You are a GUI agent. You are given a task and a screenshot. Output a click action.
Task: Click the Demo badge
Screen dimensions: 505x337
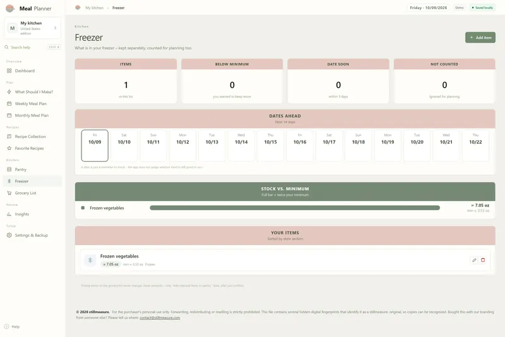click(x=460, y=8)
